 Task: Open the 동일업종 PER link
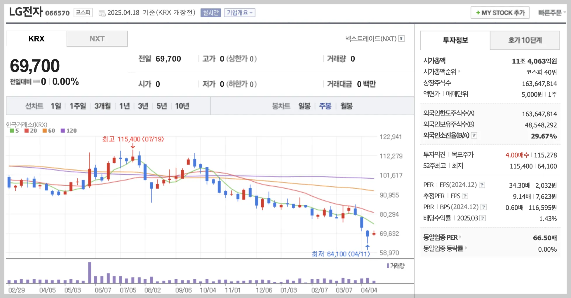click(x=441, y=237)
